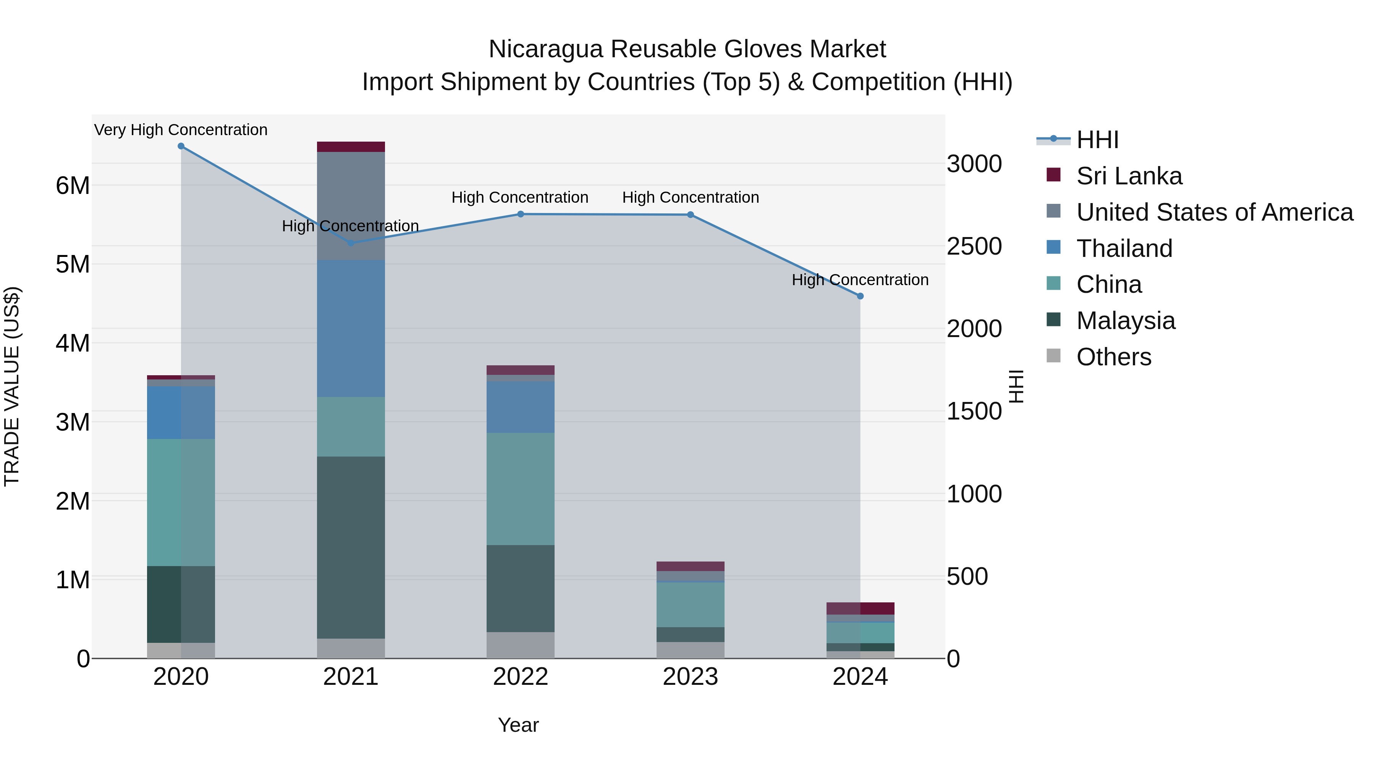Screen dimensions: 1375x773
Task: Toggle Malaysia series in legend
Action: pyautogui.click(x=1111, y=321)
